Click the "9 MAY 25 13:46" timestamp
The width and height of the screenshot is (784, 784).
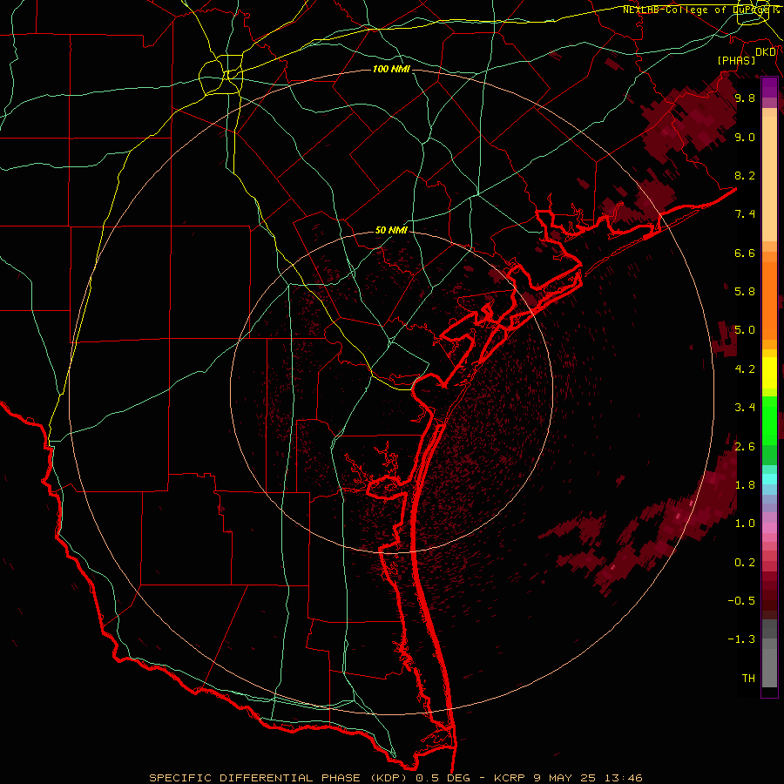coord(590,778)
